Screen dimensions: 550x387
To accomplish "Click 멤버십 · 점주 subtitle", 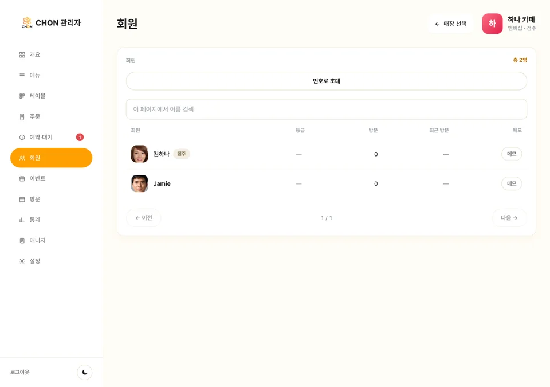I will (522, 28).
